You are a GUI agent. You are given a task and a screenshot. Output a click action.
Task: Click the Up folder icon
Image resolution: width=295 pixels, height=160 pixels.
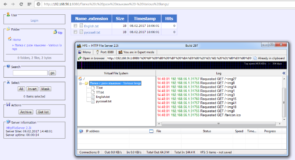[x=55, y=32]
